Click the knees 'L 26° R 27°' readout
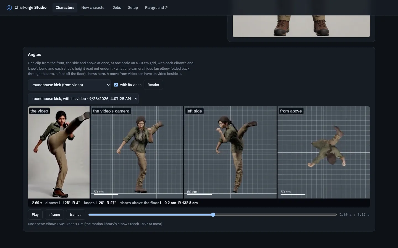 (x=100, y=203)
